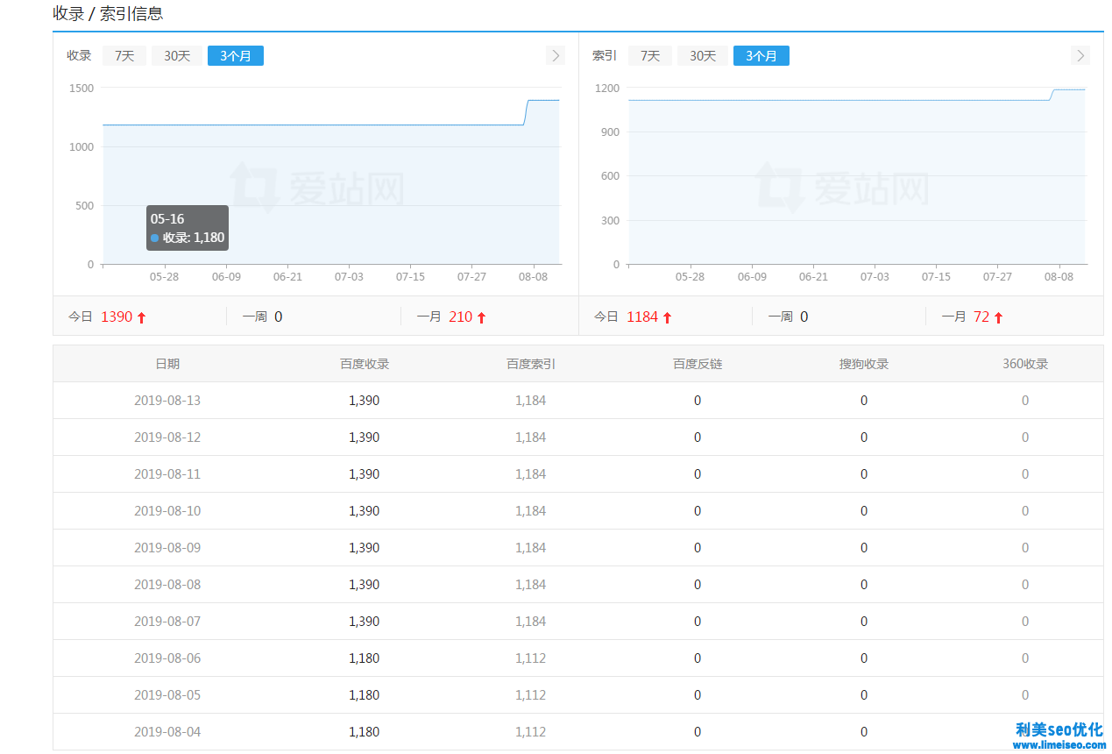This screenshot has width=1112, height=754.
Task: Click the next arrow in 收录 chart header
Action: pos(555,55)
